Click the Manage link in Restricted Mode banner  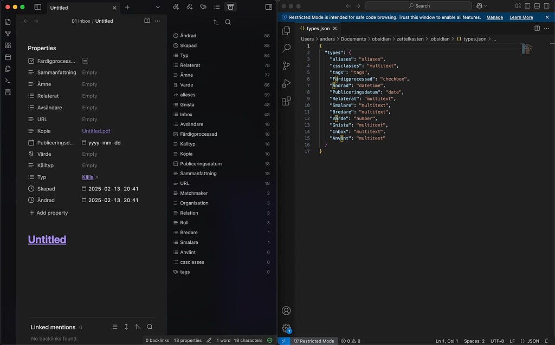494,17
